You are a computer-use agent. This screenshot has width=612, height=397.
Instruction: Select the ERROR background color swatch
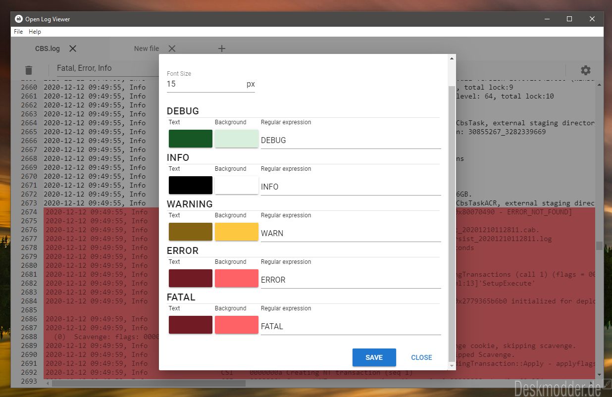coord(237,278)
